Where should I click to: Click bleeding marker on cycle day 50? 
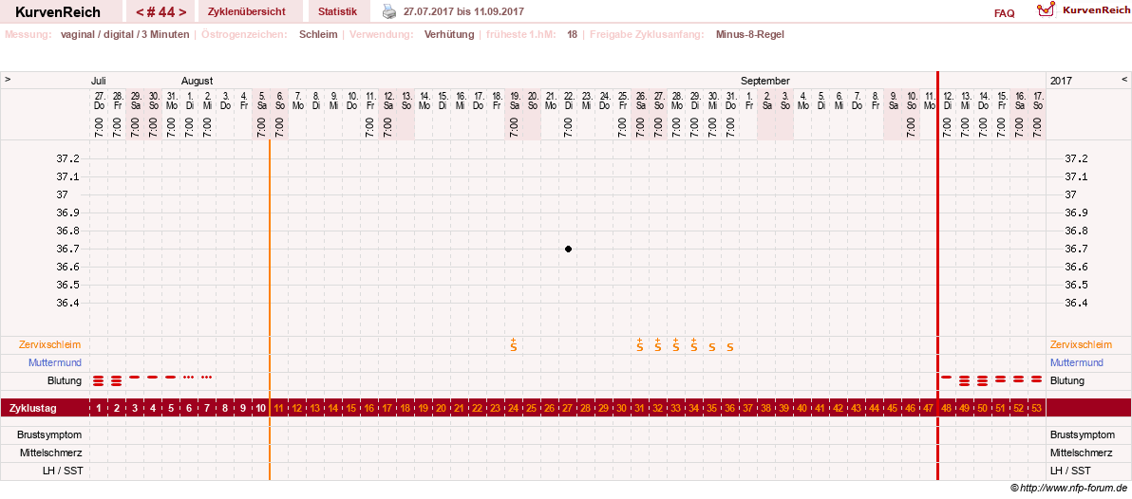[983, 380]
